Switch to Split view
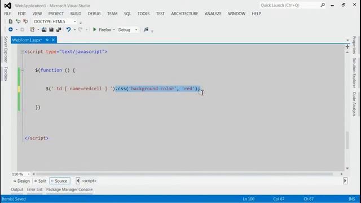 pyautogui.click(x=40, y=181)
